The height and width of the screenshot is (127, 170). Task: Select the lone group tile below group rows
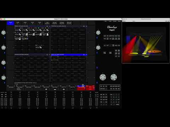39,47
